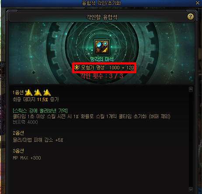The height and width of the screenshot is (194, 202).
Task: Click the adventurer fame emblem icon
Action: click(77, 68)
